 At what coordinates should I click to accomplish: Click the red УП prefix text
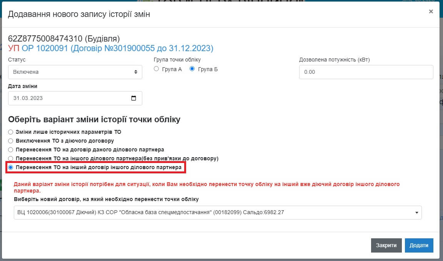pyautogui.click(x=14, y=48)
